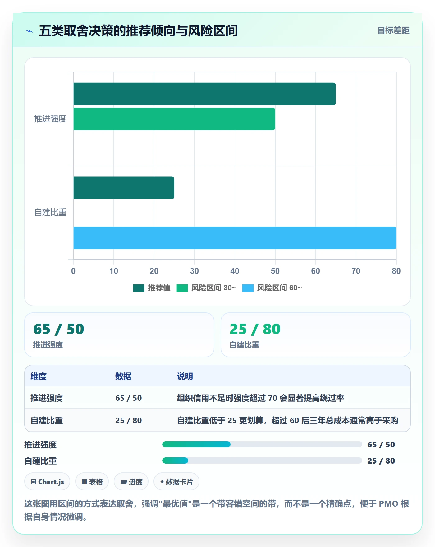The image size is (435, 547).
Task: Click the card title 五类取舍决策的推荐倾向与风险区间
Action: (x=138, y=31)
